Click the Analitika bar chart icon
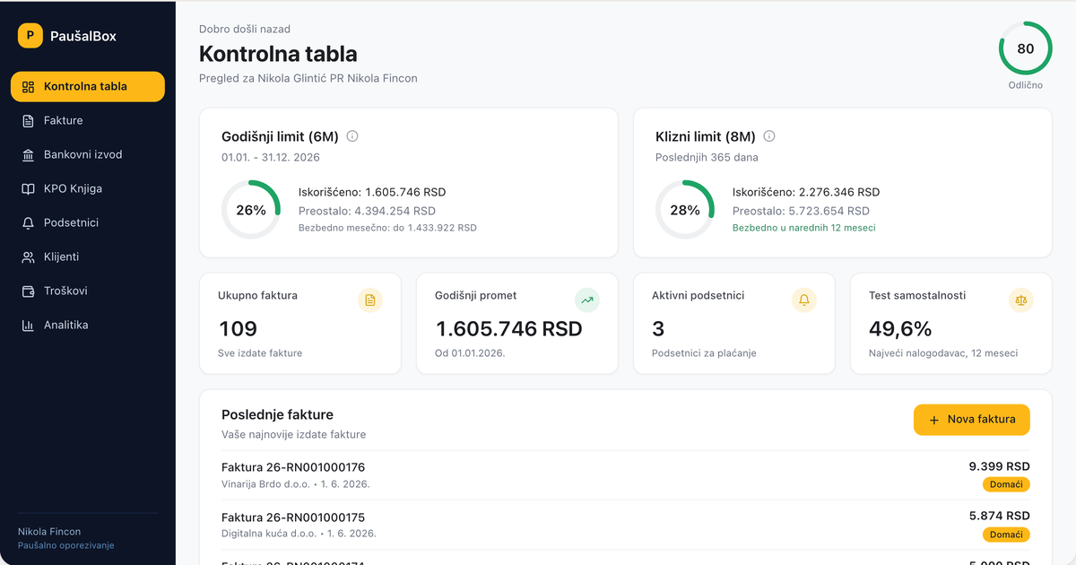Screen dimensions: 1076x565 point(28,326)
